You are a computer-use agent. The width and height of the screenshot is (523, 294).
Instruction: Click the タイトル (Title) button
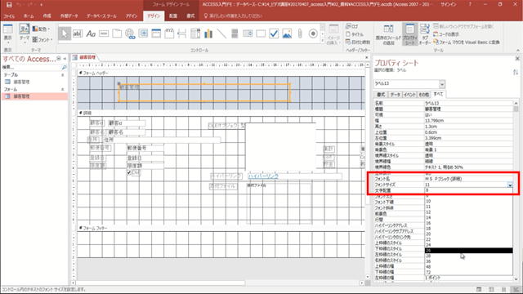[355, 34]
